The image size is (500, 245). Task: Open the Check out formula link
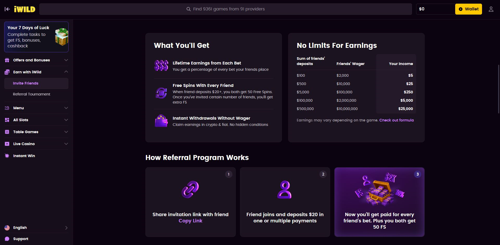click(x=396, y=120)
